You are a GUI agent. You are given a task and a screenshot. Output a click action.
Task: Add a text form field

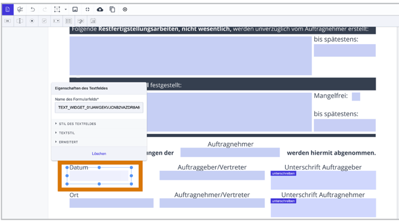(x=20, y=21)
